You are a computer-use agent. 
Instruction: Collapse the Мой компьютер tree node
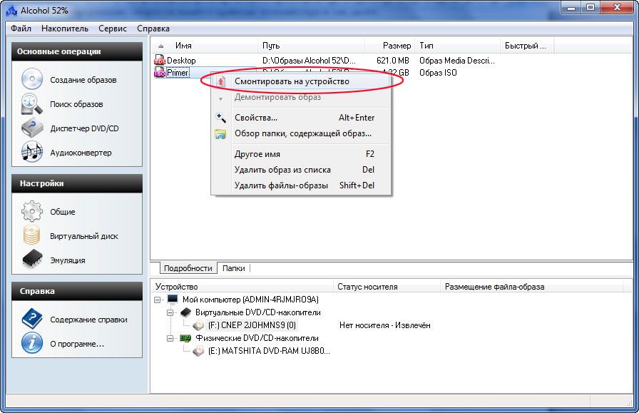pyautogui.click(x=158, y=300)
